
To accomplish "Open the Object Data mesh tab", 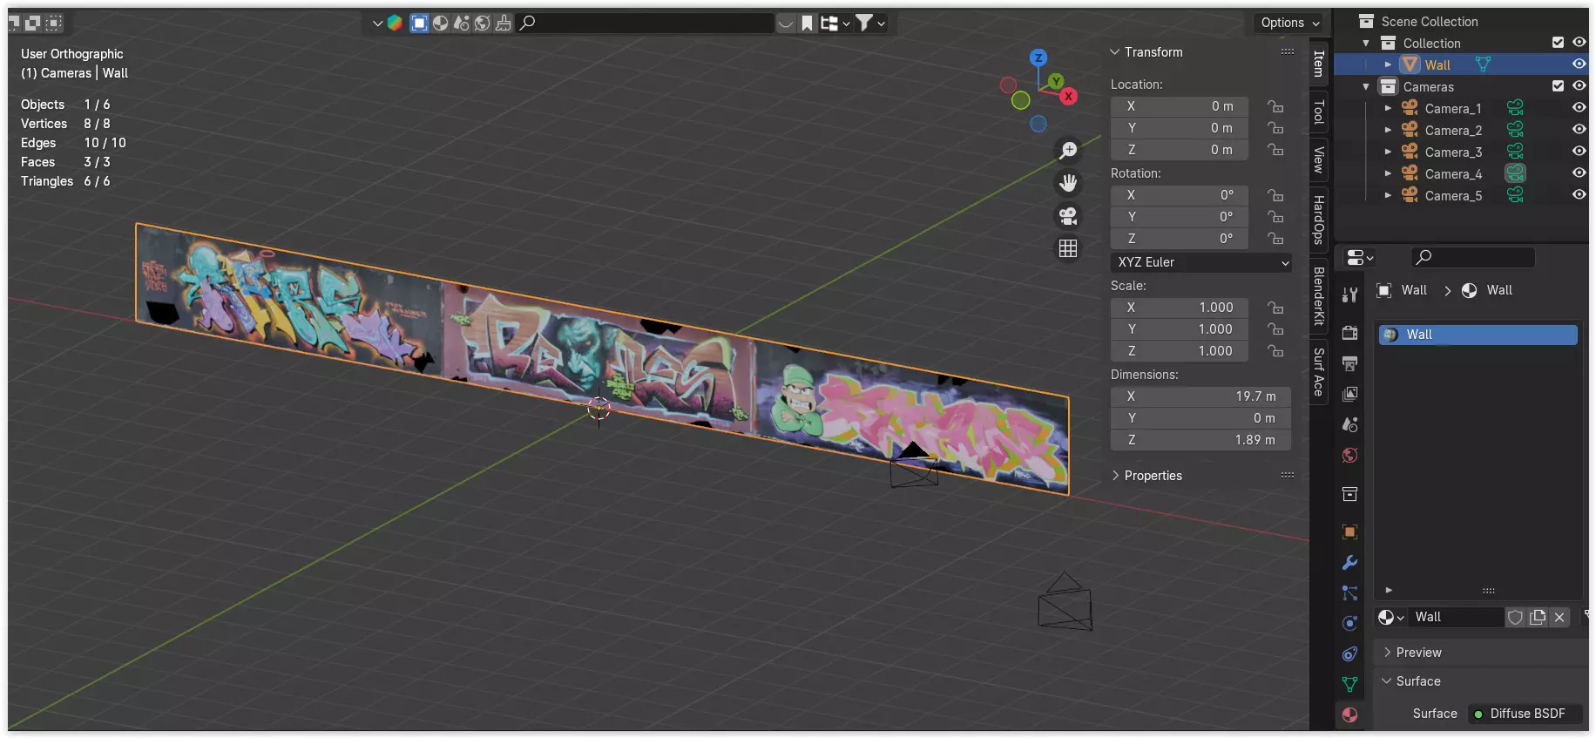I will [x=1349, y=685].
